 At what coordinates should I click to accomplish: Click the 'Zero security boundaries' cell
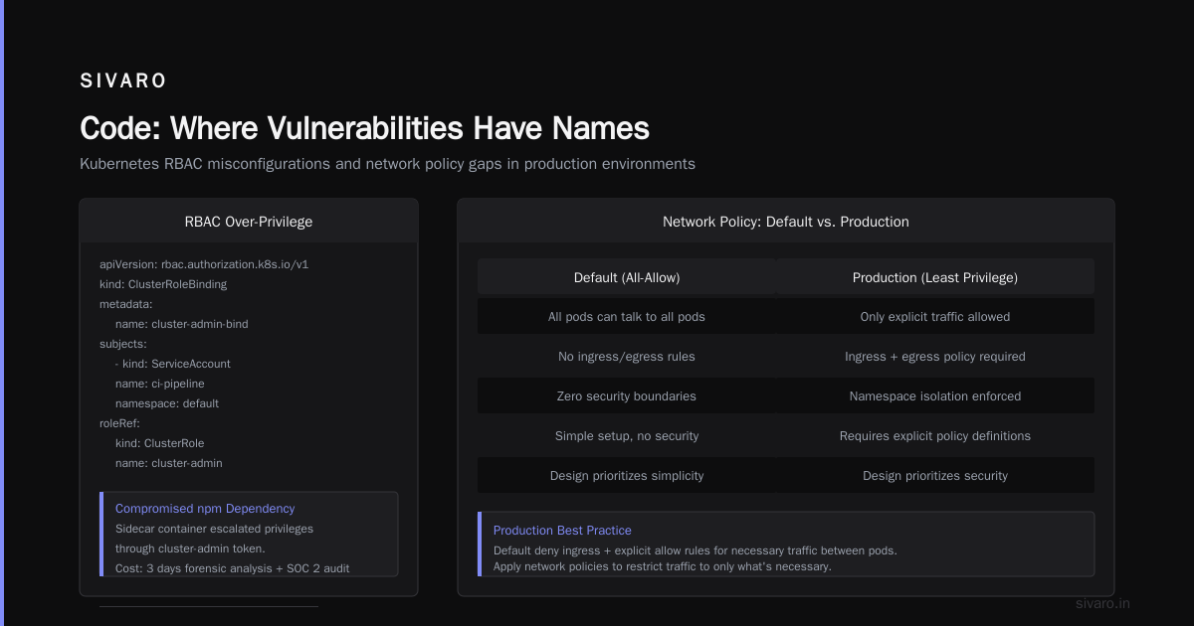[627, 396]
